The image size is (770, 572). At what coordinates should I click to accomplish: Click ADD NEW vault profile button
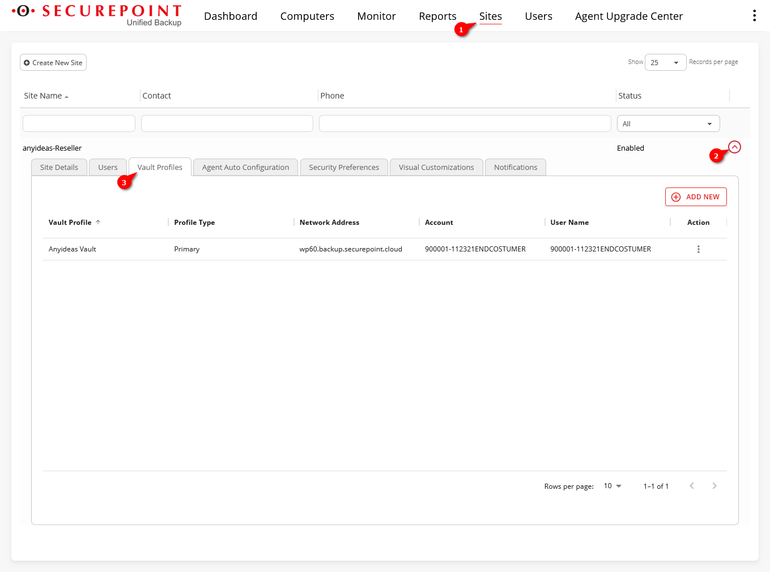(x=695, y=197)
